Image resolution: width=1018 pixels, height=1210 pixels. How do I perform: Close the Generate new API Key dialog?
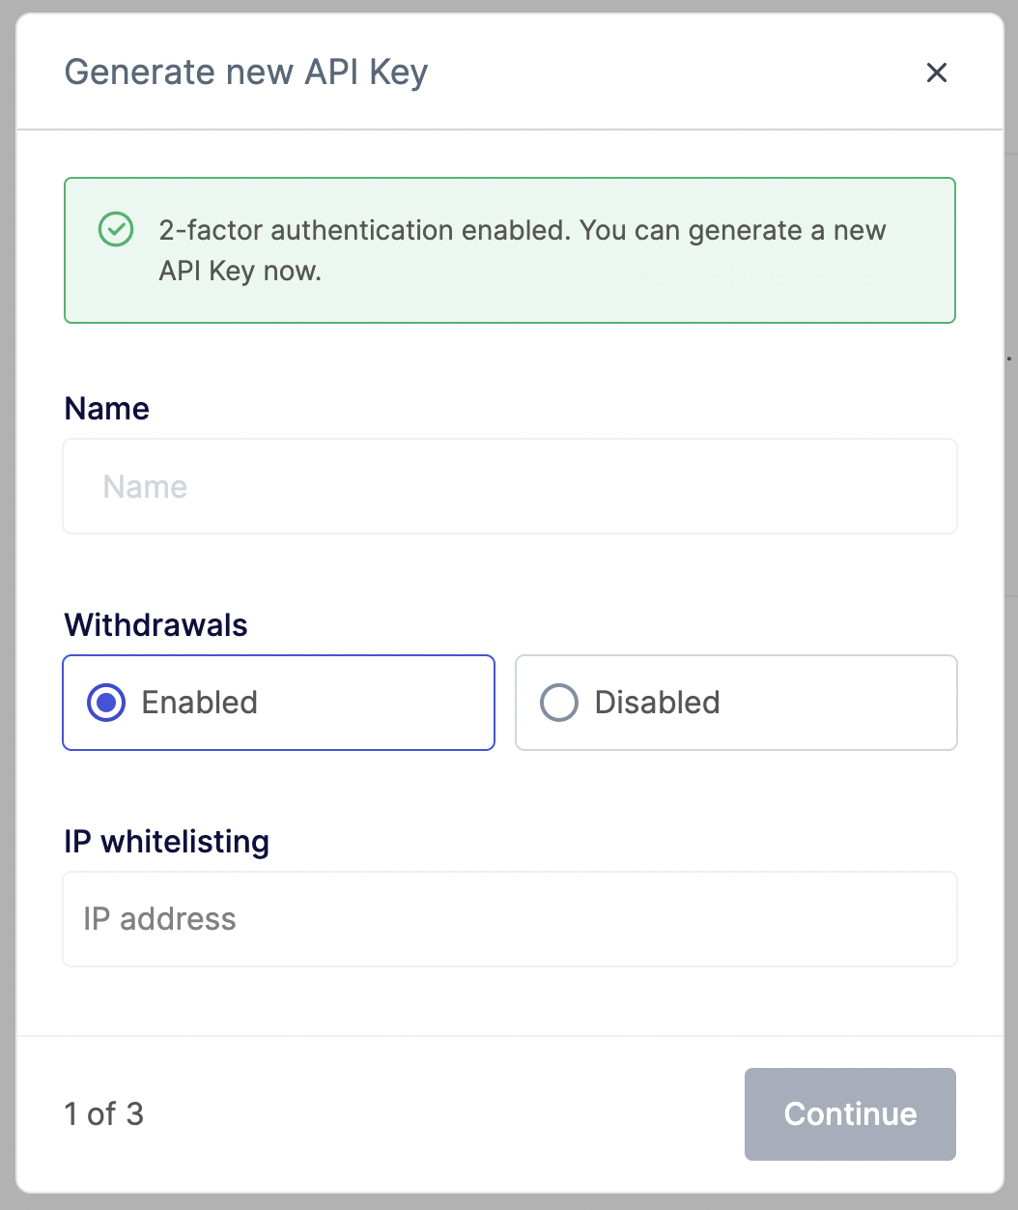(x=936, y=72)
